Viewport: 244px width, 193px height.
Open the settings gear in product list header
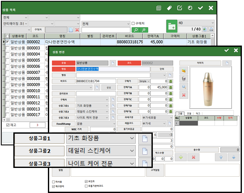[x=190, y=8]
